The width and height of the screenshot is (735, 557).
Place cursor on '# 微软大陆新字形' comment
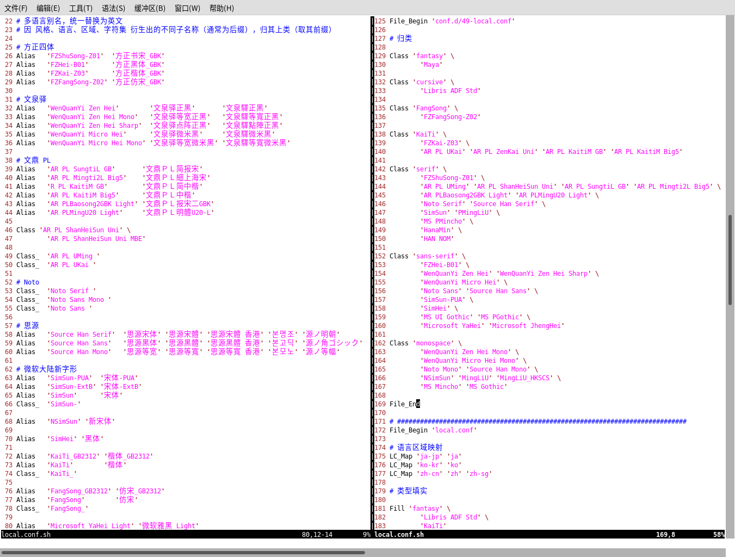pos(47,369)
